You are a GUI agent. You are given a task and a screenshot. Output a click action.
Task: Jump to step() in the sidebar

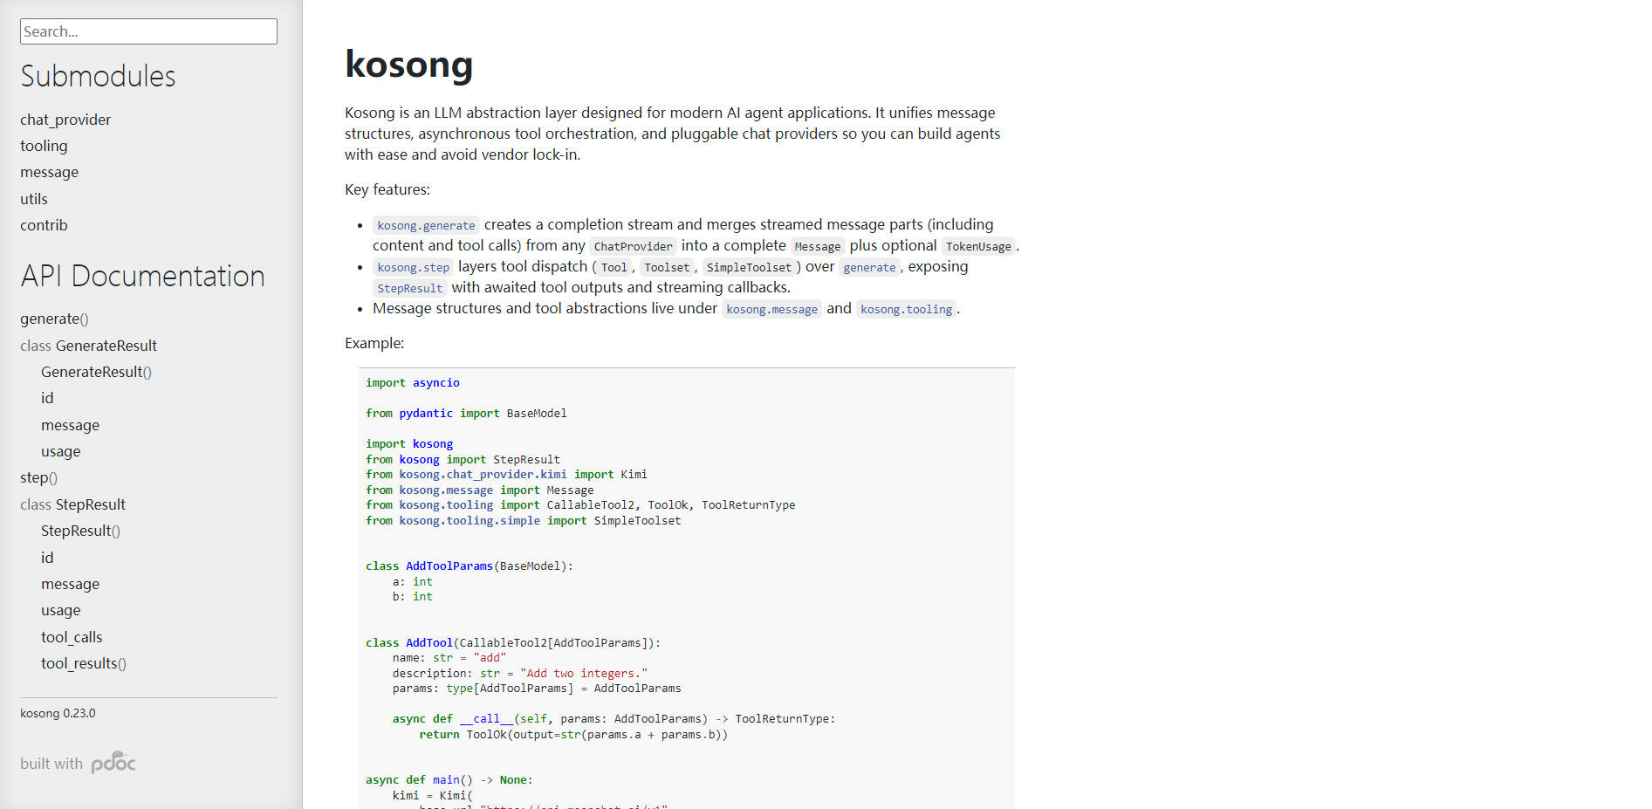pos(38,477)
